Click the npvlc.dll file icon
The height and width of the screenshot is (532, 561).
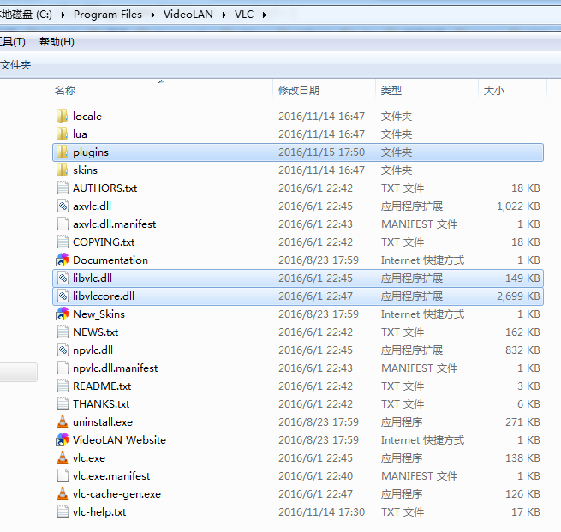(x=63, y=350)
